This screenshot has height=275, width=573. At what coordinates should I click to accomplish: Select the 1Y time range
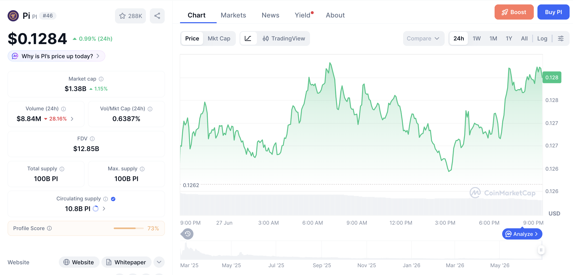tap(509, 38)
